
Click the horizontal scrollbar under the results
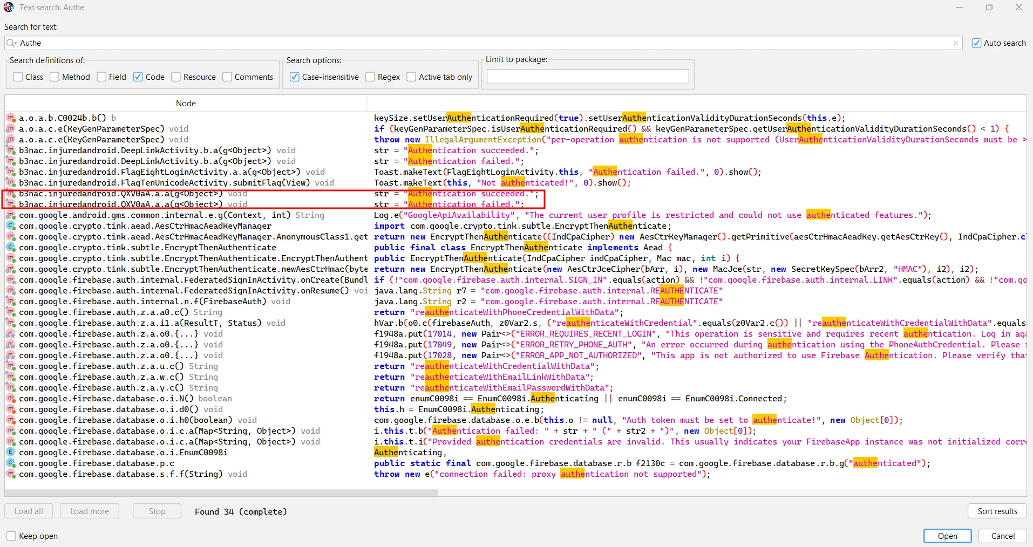click(221, 493)
